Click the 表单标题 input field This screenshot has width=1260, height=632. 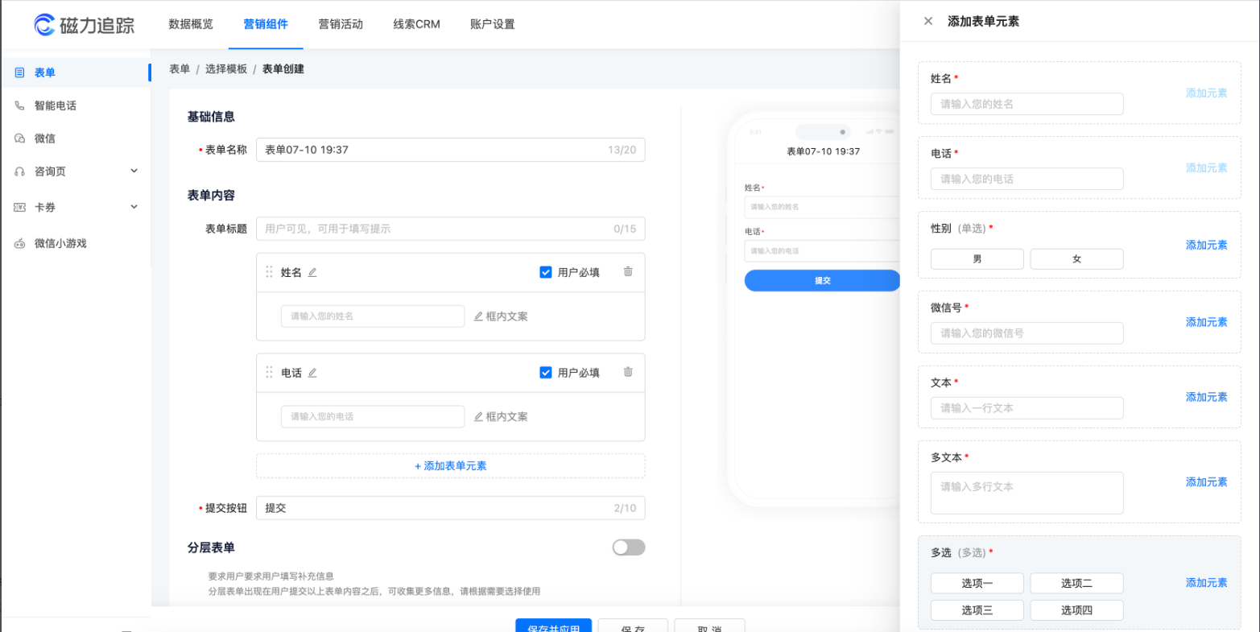450,229
